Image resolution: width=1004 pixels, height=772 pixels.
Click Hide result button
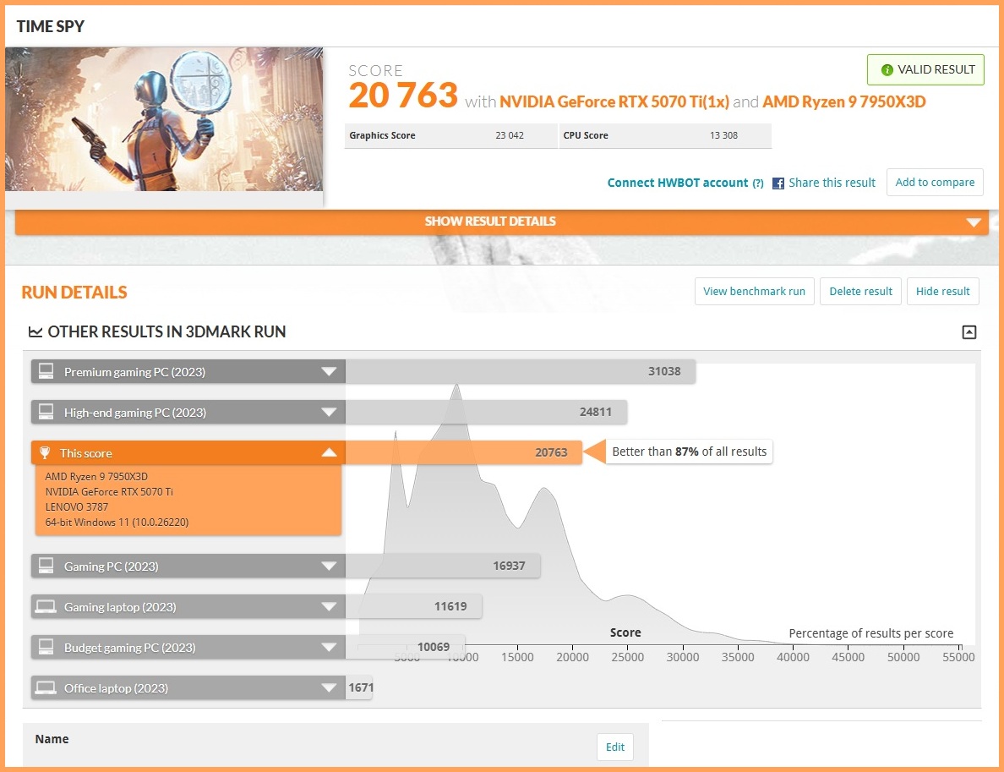pos(942,292)
